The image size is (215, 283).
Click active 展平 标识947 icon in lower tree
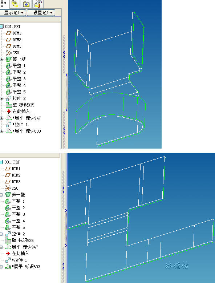pyautogui.click(x=8, y=247)
